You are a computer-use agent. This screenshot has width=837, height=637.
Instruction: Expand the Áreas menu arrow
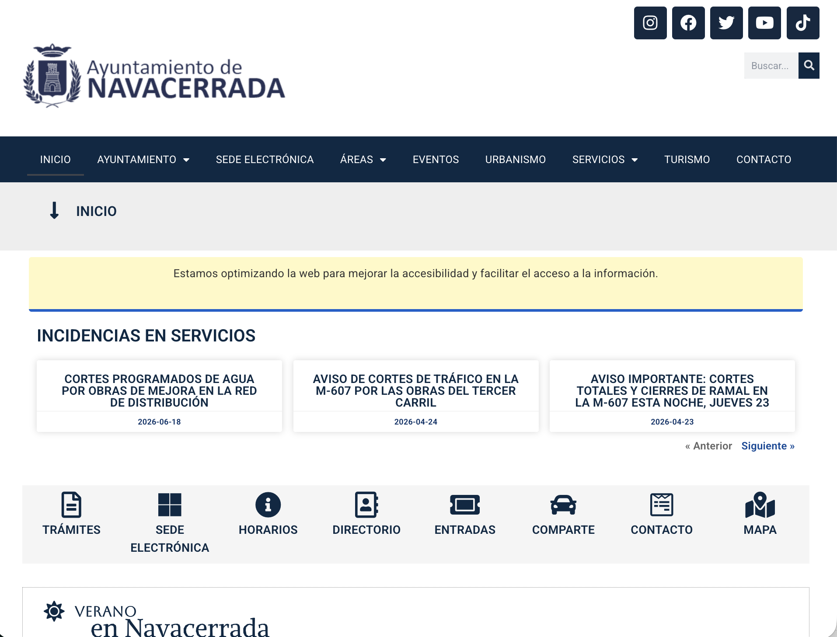tap(383, 160)
